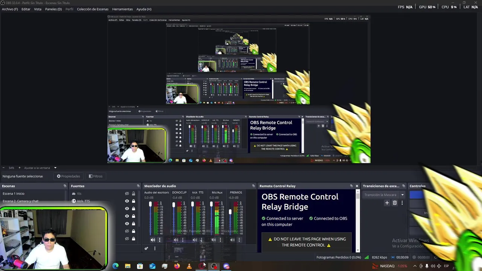Open the Archivo menu
The height and width of the screenshot is (271, 482).
click(x=10, y=9)
